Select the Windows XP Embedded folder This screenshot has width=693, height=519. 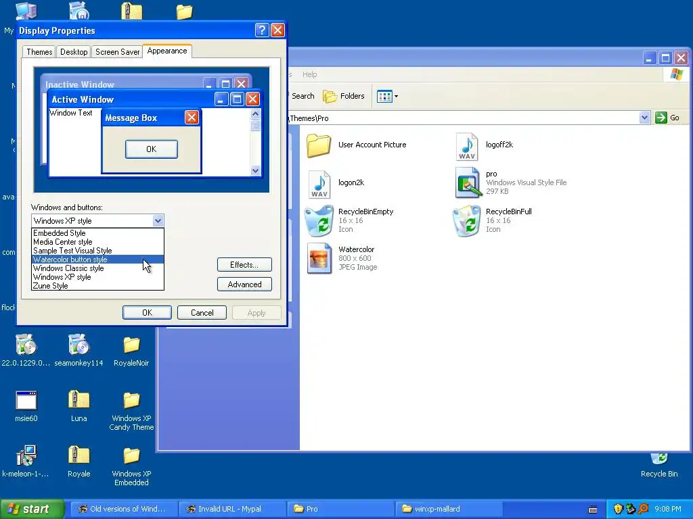click(131, 456)
